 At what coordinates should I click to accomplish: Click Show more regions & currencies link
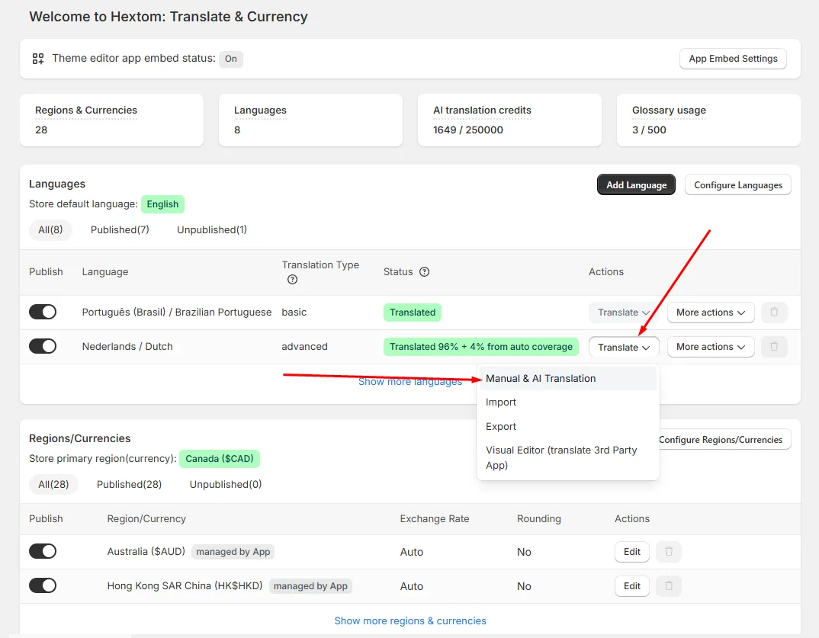[x=410, y=620]
